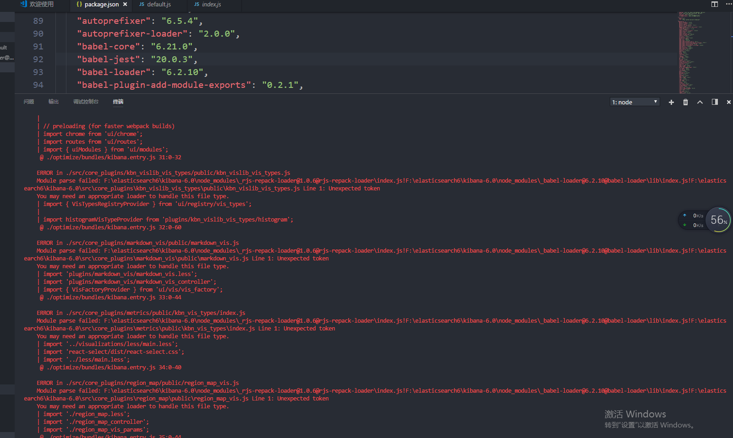This screenshot has height=438, width=733.
Task: Click the kibana.entry.js 33:0-44 reference
Action: [x=110, y=297]
